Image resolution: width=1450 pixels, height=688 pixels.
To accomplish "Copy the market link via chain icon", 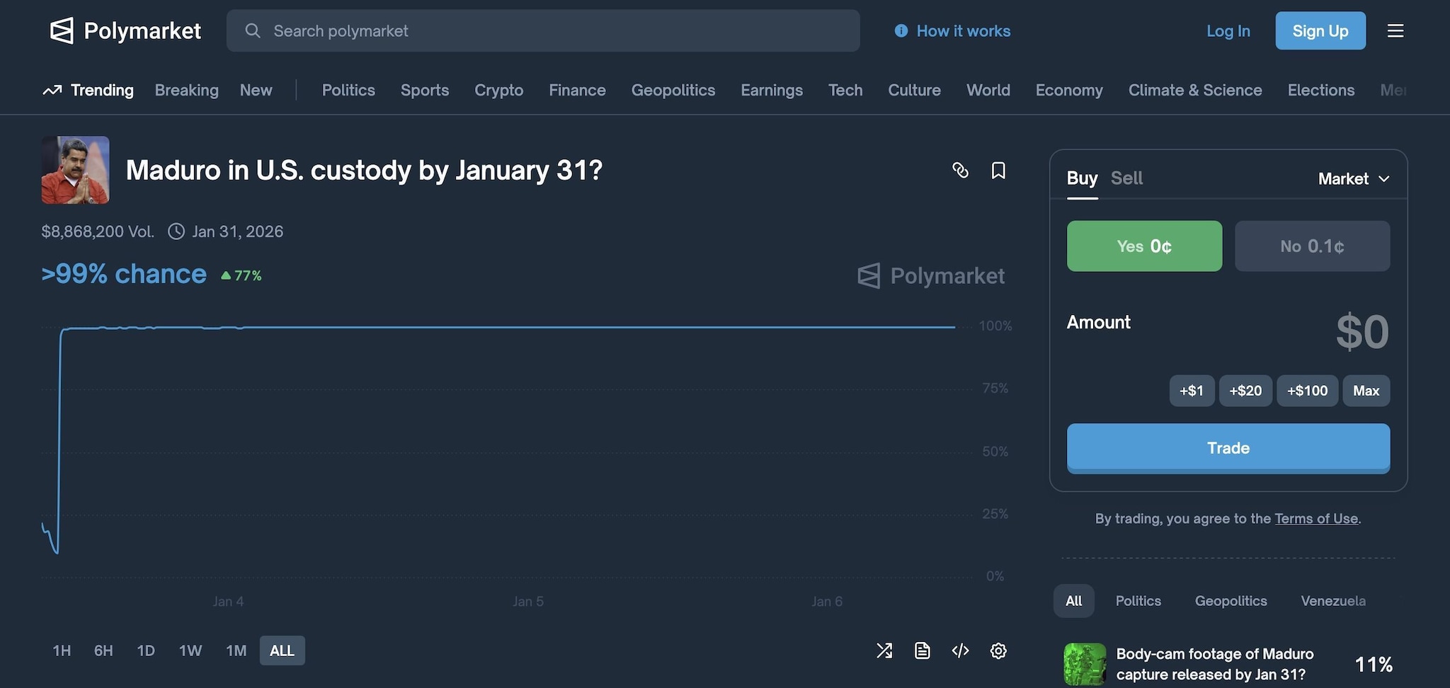I will click(x=960, y=170).
